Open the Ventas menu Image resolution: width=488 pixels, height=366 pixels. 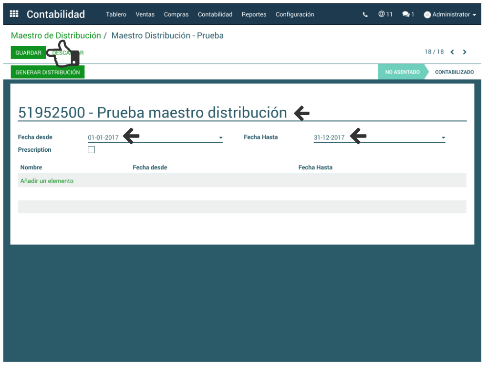click(145, 14)
